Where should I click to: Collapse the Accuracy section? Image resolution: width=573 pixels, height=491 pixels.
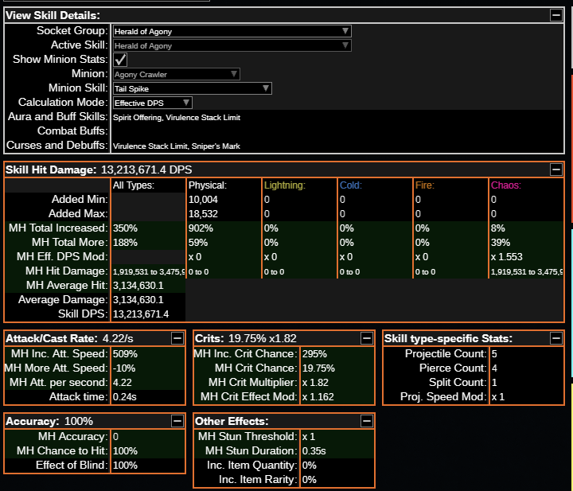point(177,421)
